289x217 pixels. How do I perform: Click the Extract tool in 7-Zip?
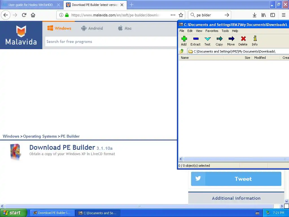[195, 41]
